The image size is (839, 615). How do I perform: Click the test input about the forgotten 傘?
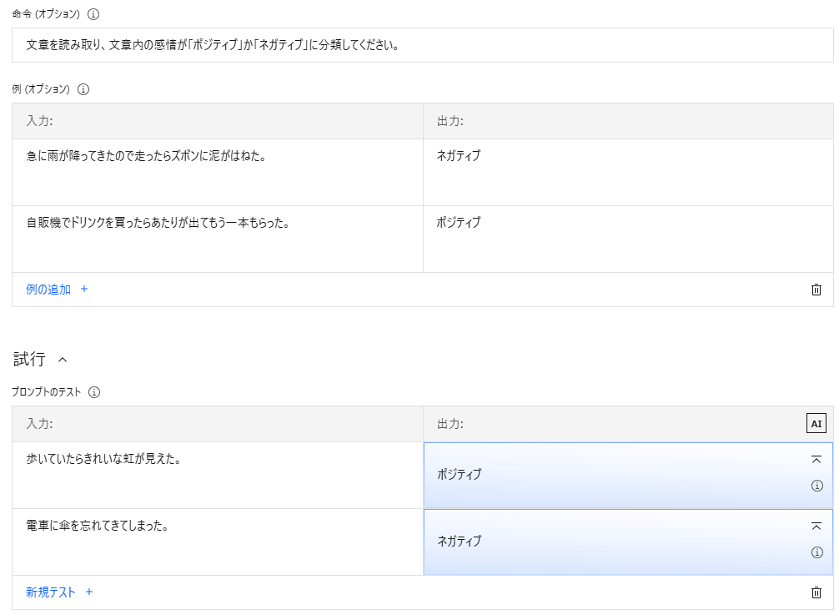(x=217, y=542)
